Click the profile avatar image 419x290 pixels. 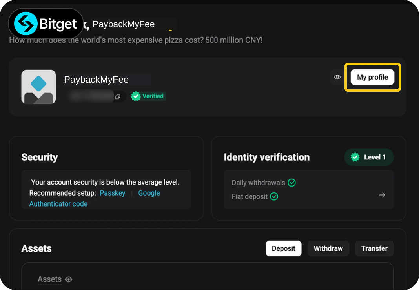38,87
